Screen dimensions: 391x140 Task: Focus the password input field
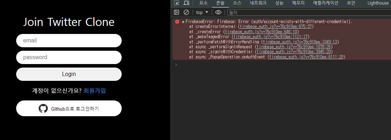[x=69, y=57]
